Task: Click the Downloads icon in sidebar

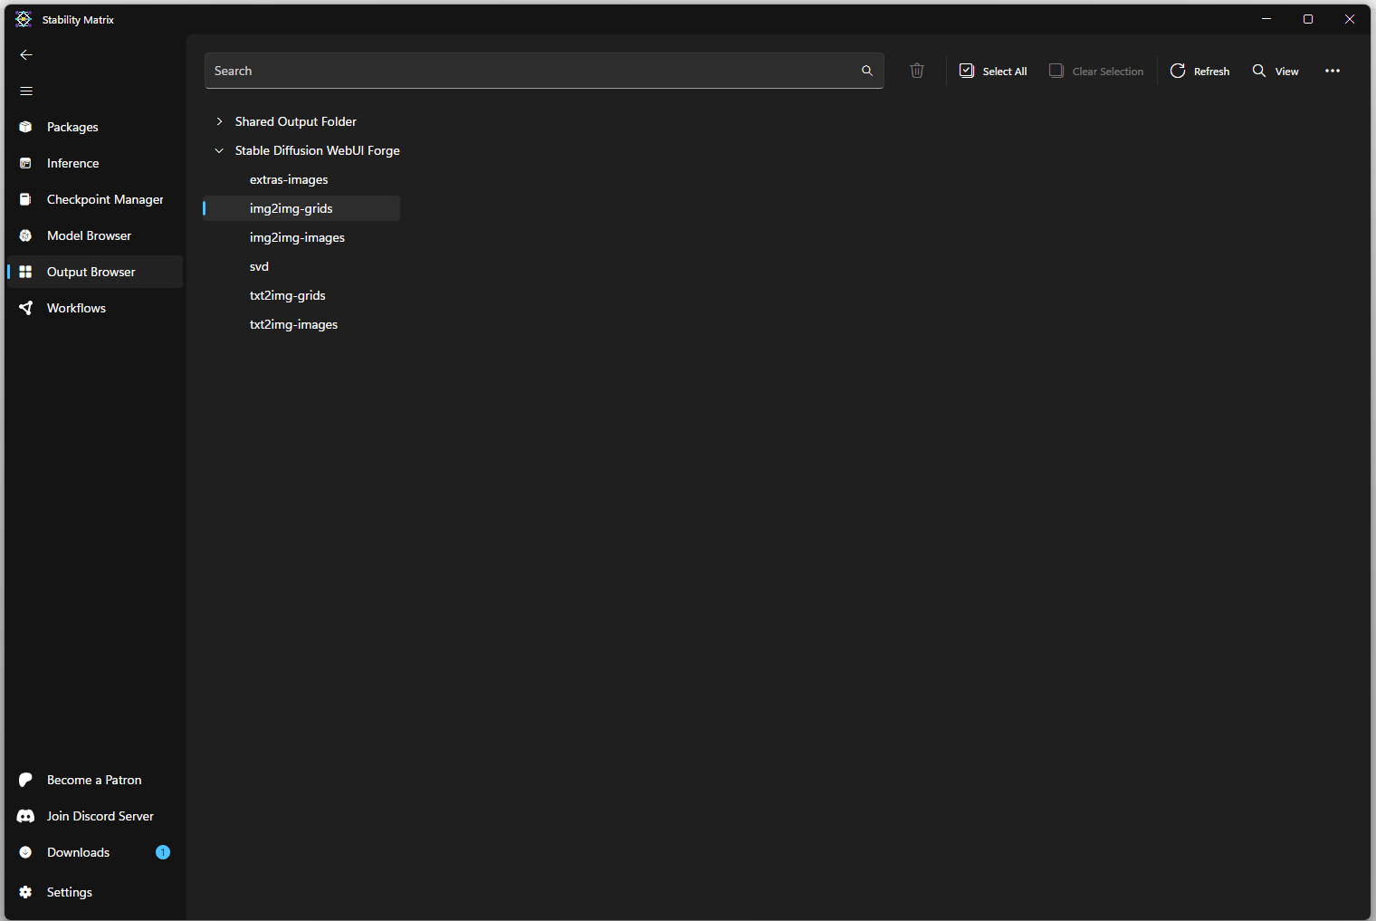Action: 25,852
